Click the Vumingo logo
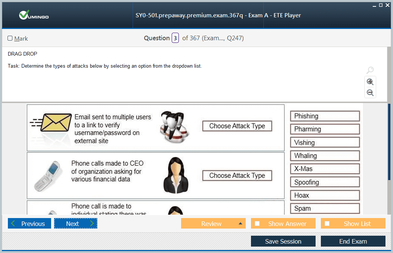The height and width of the screenshot is (253, 393). coord(34,16)
